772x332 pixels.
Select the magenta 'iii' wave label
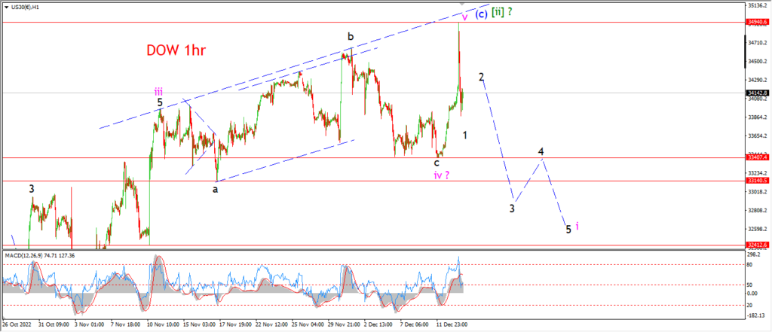158,92
